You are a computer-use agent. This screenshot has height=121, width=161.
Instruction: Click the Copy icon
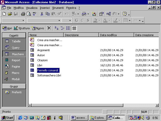[x=48, y=14]
